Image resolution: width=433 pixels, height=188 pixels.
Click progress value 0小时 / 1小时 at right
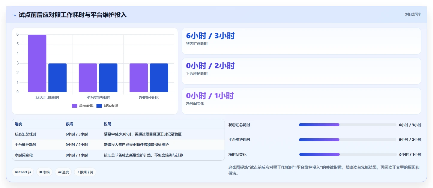tap(410, 155)
